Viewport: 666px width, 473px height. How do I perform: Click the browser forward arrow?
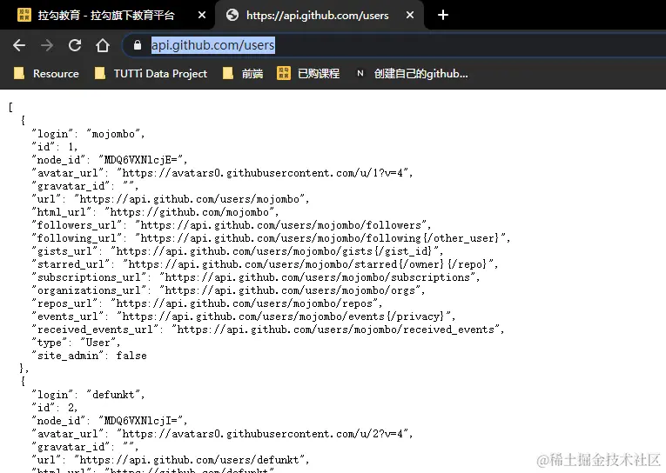[x=47, y=45]
